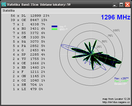Open the Statistika menu
The width and height of the screenshot is (132, 106).
click(8, 11)
